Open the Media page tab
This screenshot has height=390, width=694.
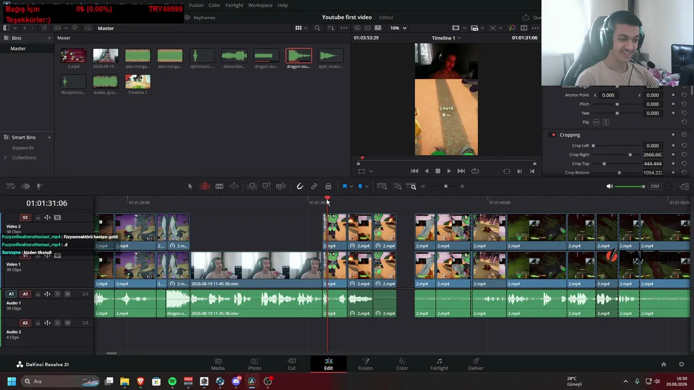[218, 364]
